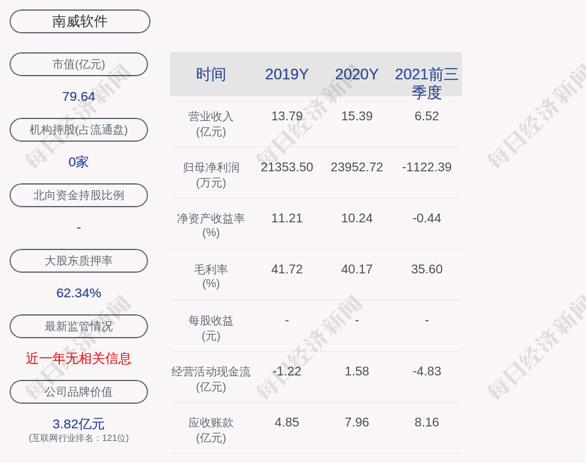Click receivables value 4.85
The width and height of the screenshot is (586, 463).
click(287, 422)
